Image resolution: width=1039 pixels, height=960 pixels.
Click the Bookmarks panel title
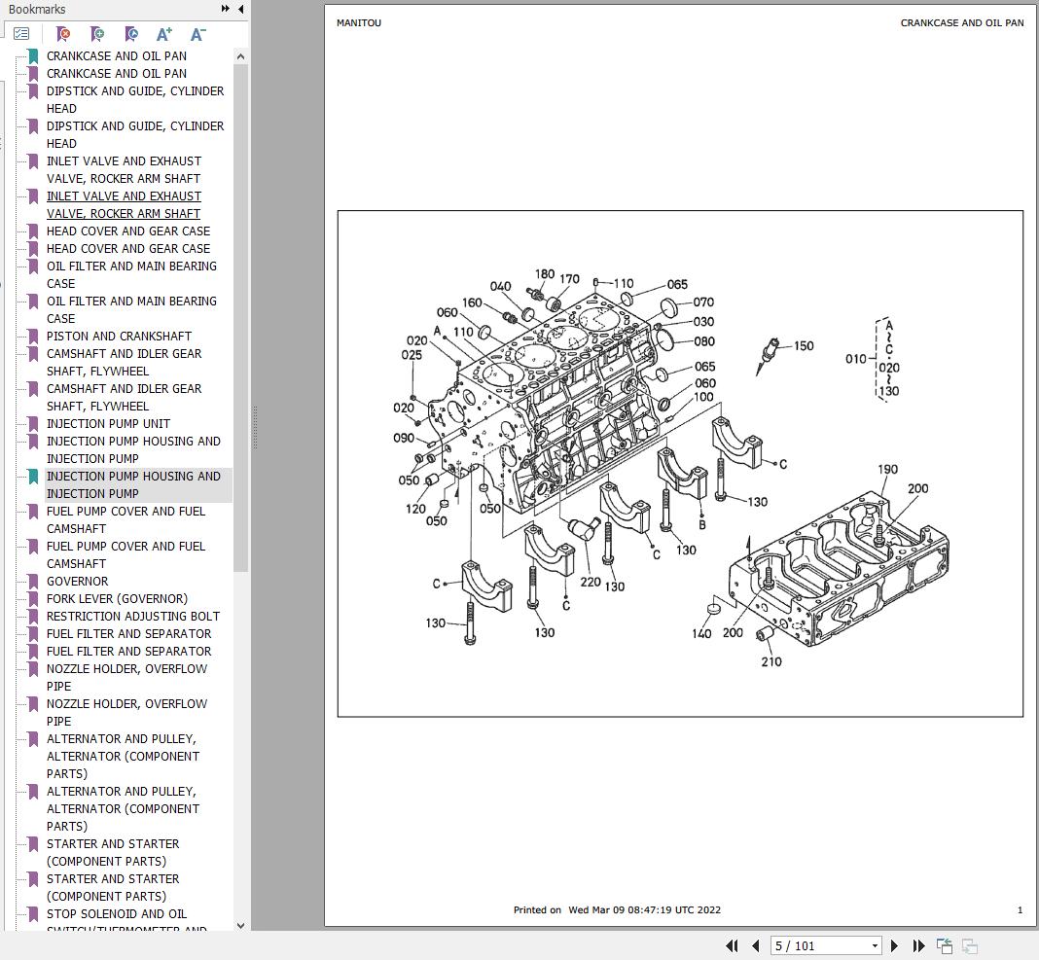pos(37,10)
